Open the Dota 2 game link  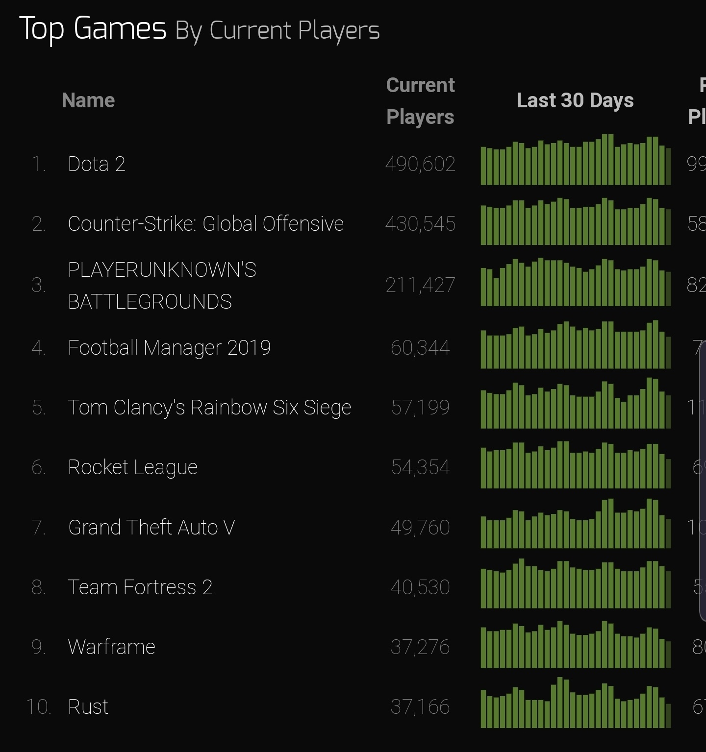(97, 164)
